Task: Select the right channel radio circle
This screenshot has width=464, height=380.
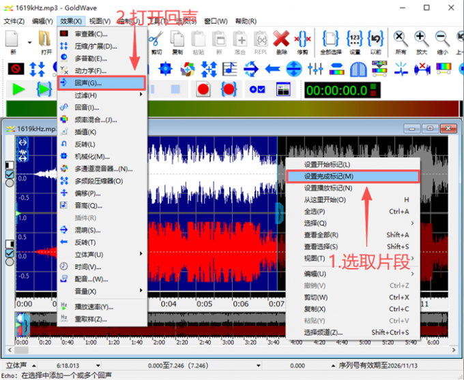Action: click(10, 262)
